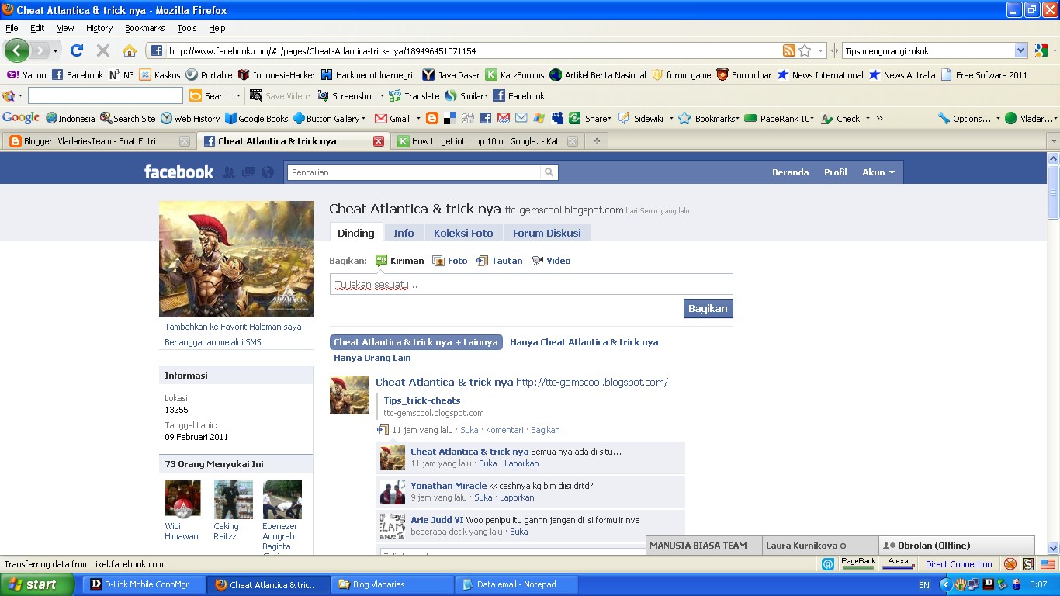1060x596 pixels.
Task: Open the Info tab on page
Action: click(x=404, y=233)
